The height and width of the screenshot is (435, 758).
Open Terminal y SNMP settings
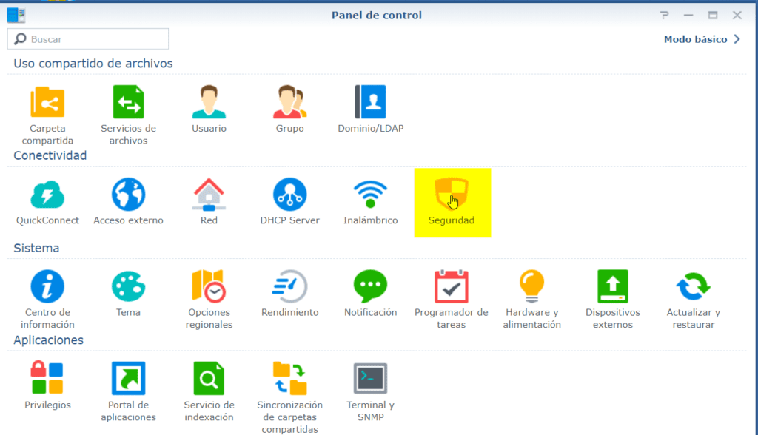point(371,379)
